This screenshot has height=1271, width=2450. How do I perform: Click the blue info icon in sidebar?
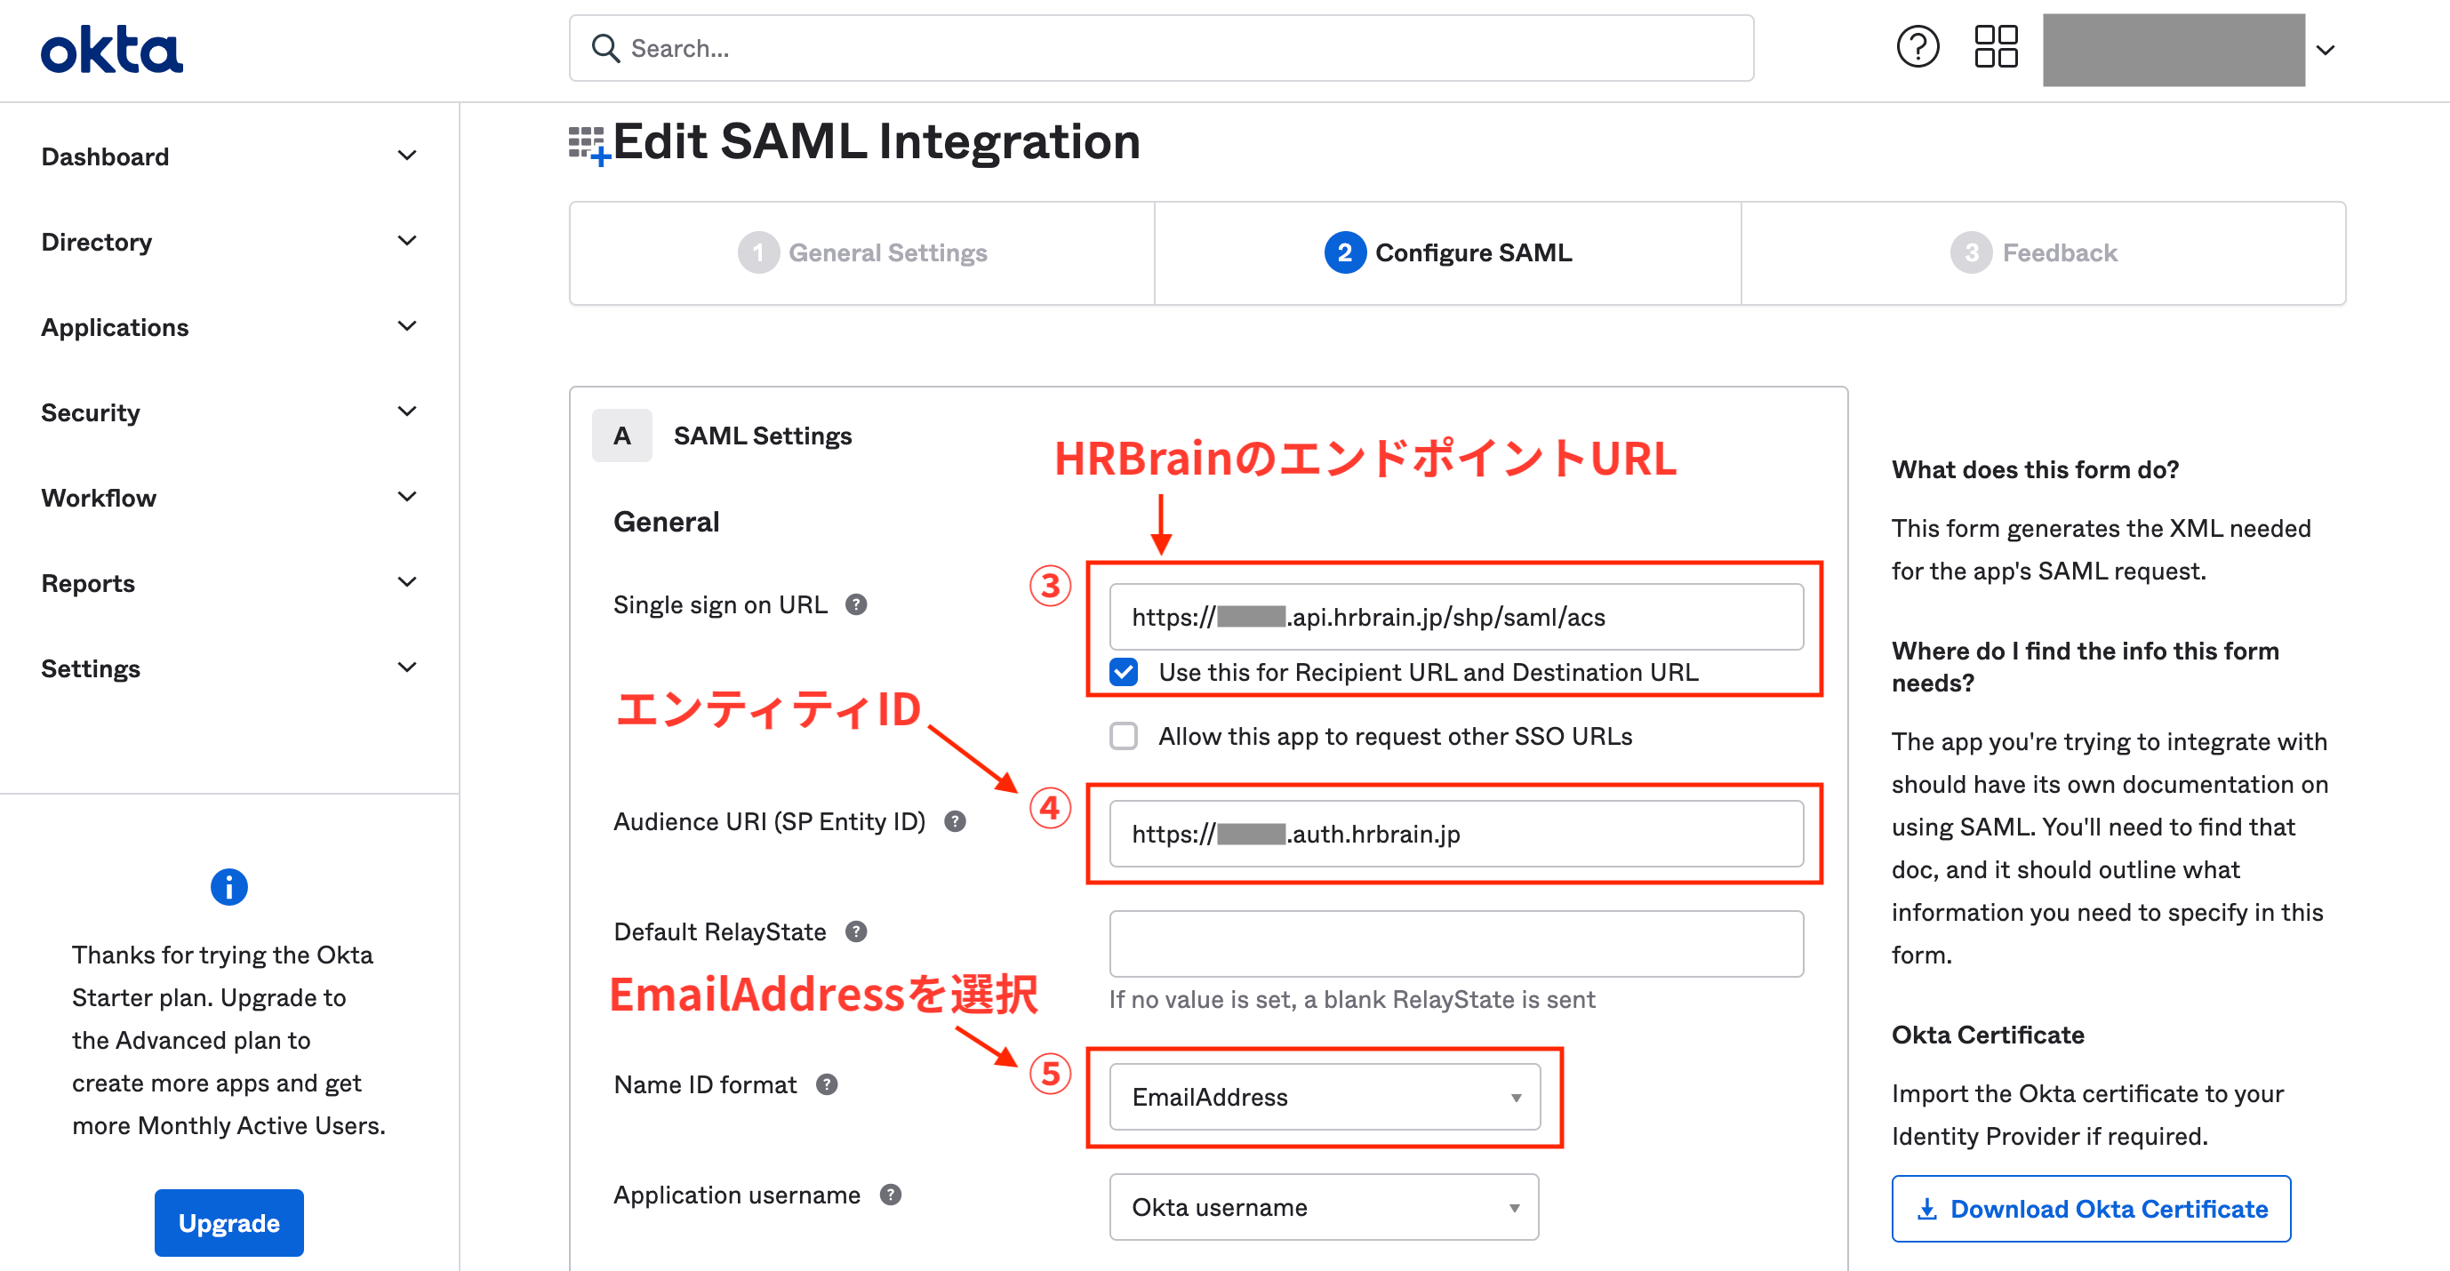click(229, 887)
